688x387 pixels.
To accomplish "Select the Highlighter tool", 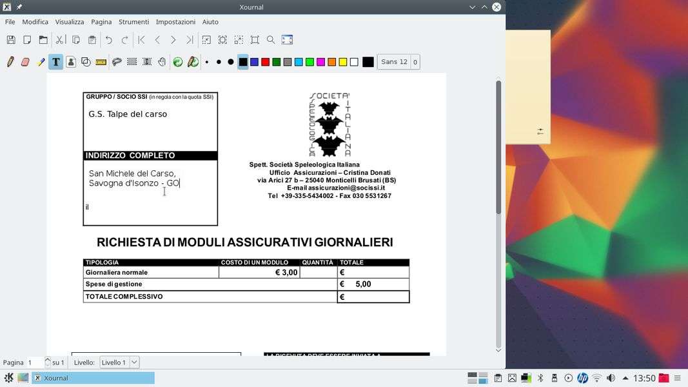I will pos(41,62).
